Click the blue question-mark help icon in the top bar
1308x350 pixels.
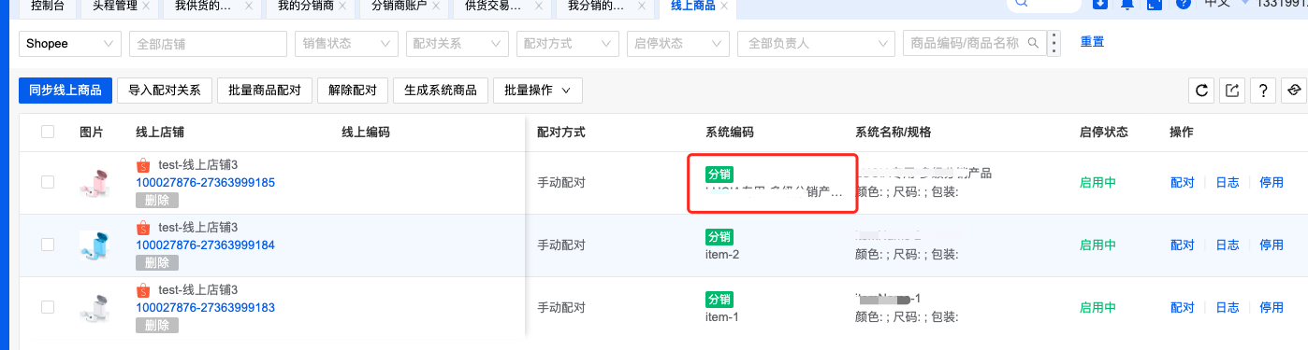tap(1183, 4)
